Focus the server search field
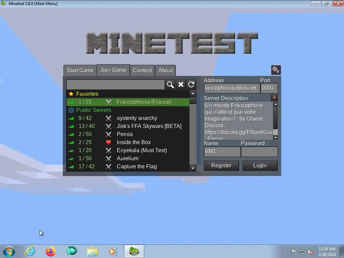 click(x=116, y=84)
